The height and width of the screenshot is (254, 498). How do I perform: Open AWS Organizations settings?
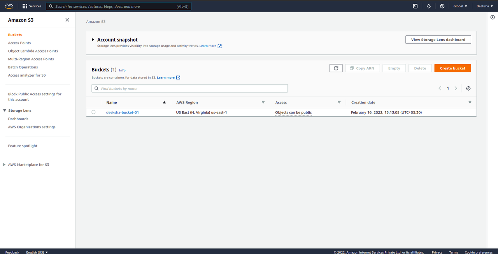32,127
